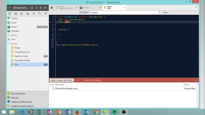Viewport: 205px width, 115px height.
Task: Open the Windows Start menu
Action: click(x=4, y=112)
